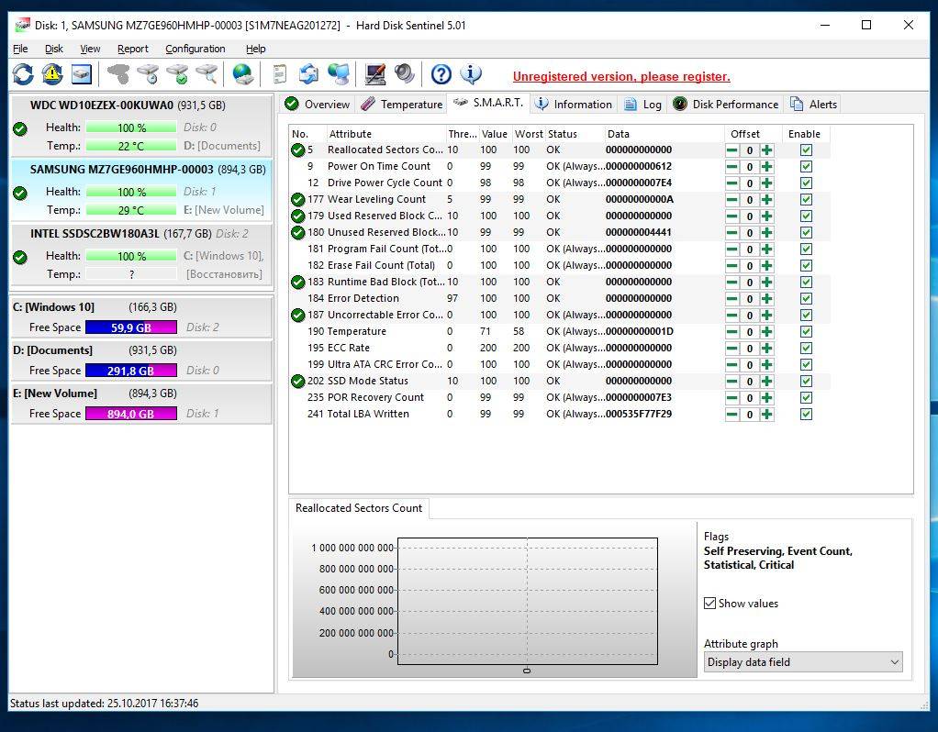This screenshot has width=938, height=732.
Task: Uncheck the Show values checkbox
Action: click(709, 604)
